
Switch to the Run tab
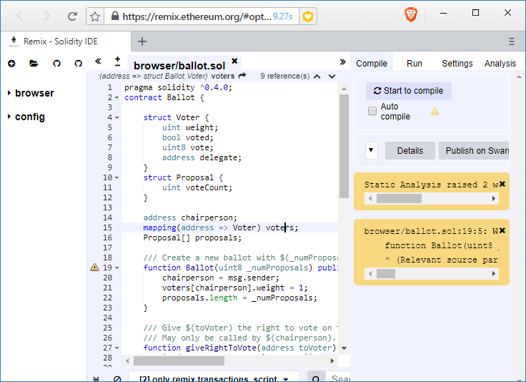415,64
